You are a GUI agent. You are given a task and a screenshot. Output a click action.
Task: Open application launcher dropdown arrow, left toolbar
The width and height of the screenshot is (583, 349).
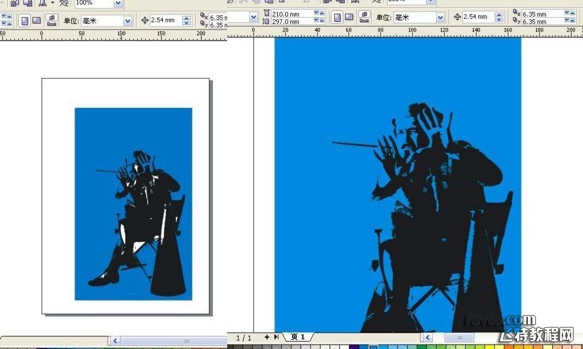click(x=52, y=3)
